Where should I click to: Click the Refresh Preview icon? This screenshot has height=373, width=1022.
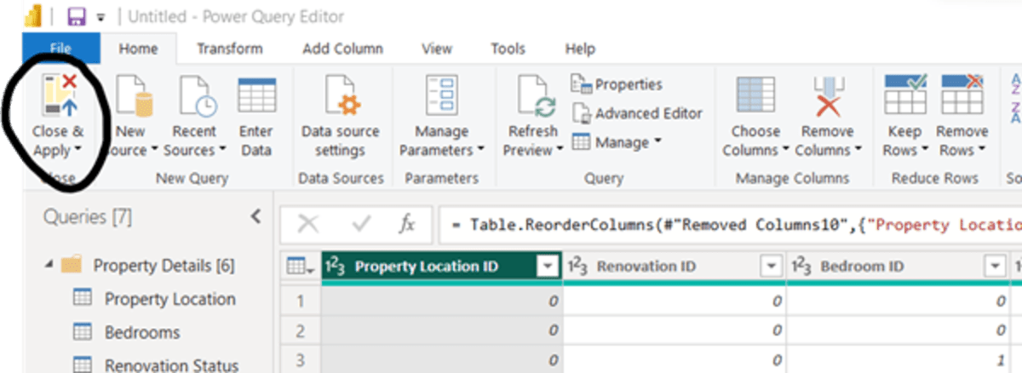pos(537,95)
